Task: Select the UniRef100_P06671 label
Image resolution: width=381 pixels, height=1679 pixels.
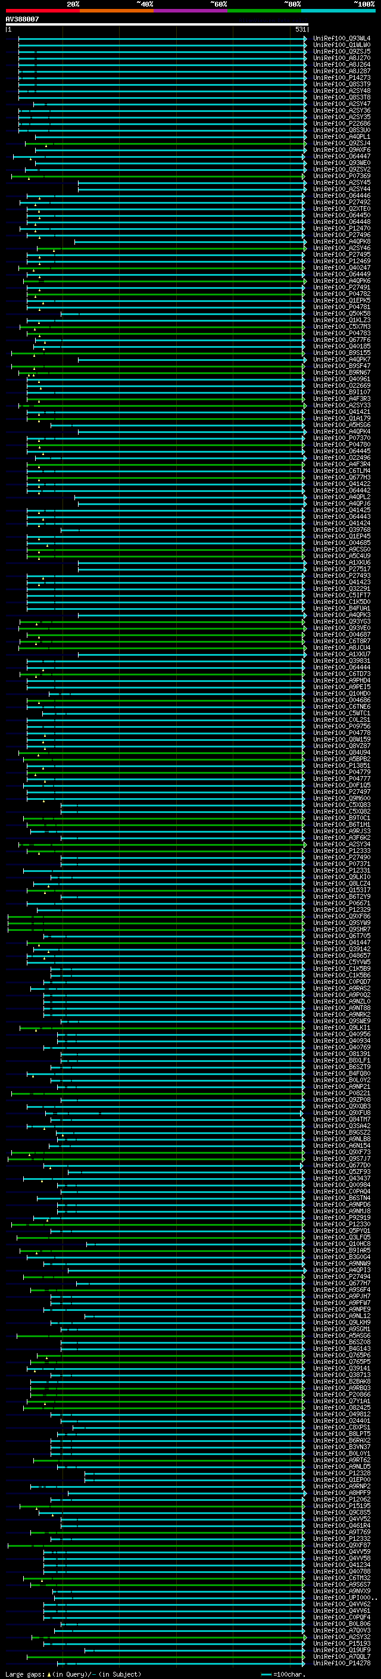Action: click(342, 903)
